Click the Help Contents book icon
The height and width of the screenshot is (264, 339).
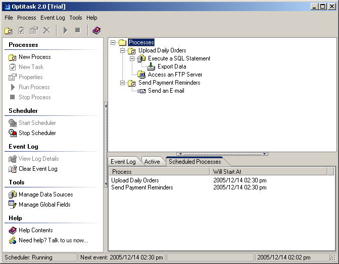click(13, 230)
